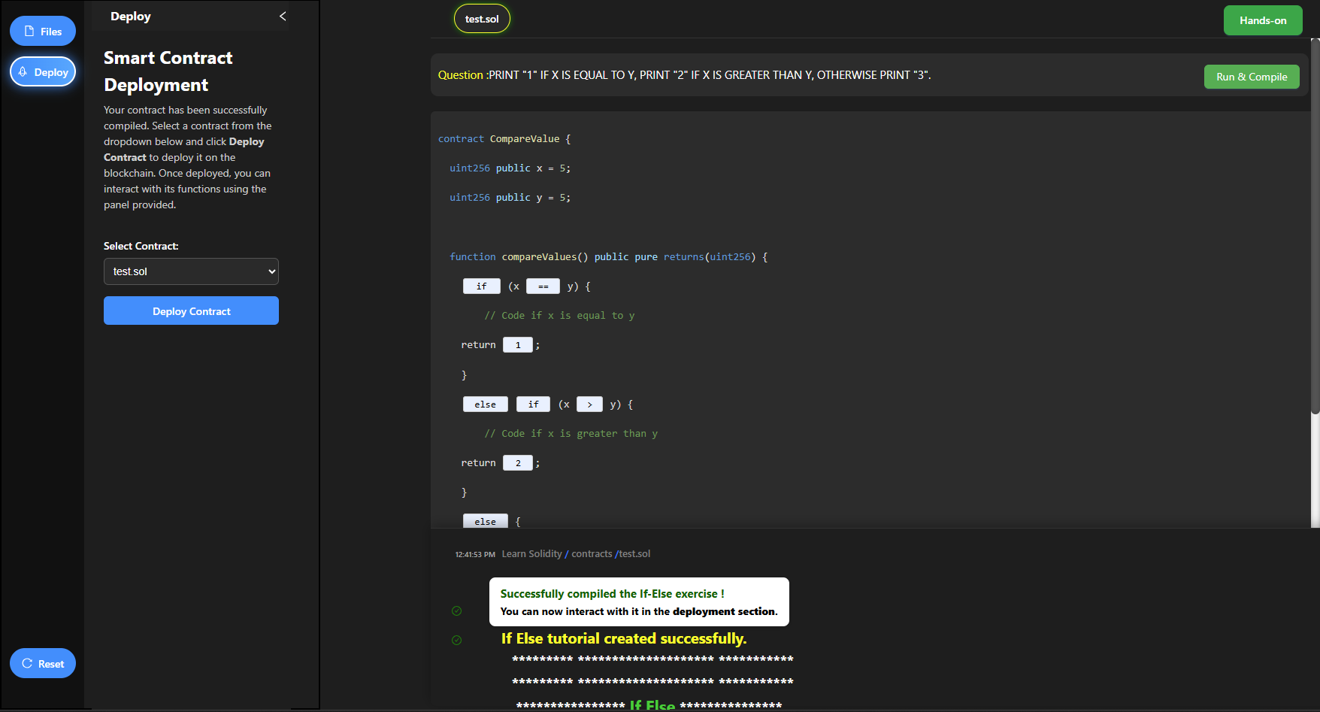Screen dimensions: 1320x712
Task: Click the return value '1' input
Action: [x=517, y=345]
